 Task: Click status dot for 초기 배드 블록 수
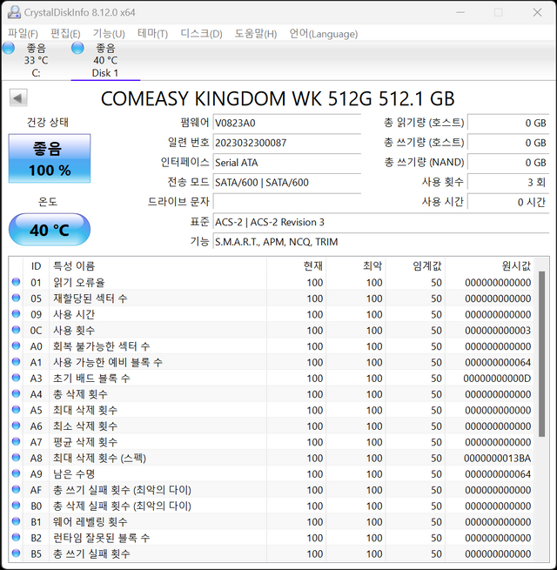pos(16,379)
